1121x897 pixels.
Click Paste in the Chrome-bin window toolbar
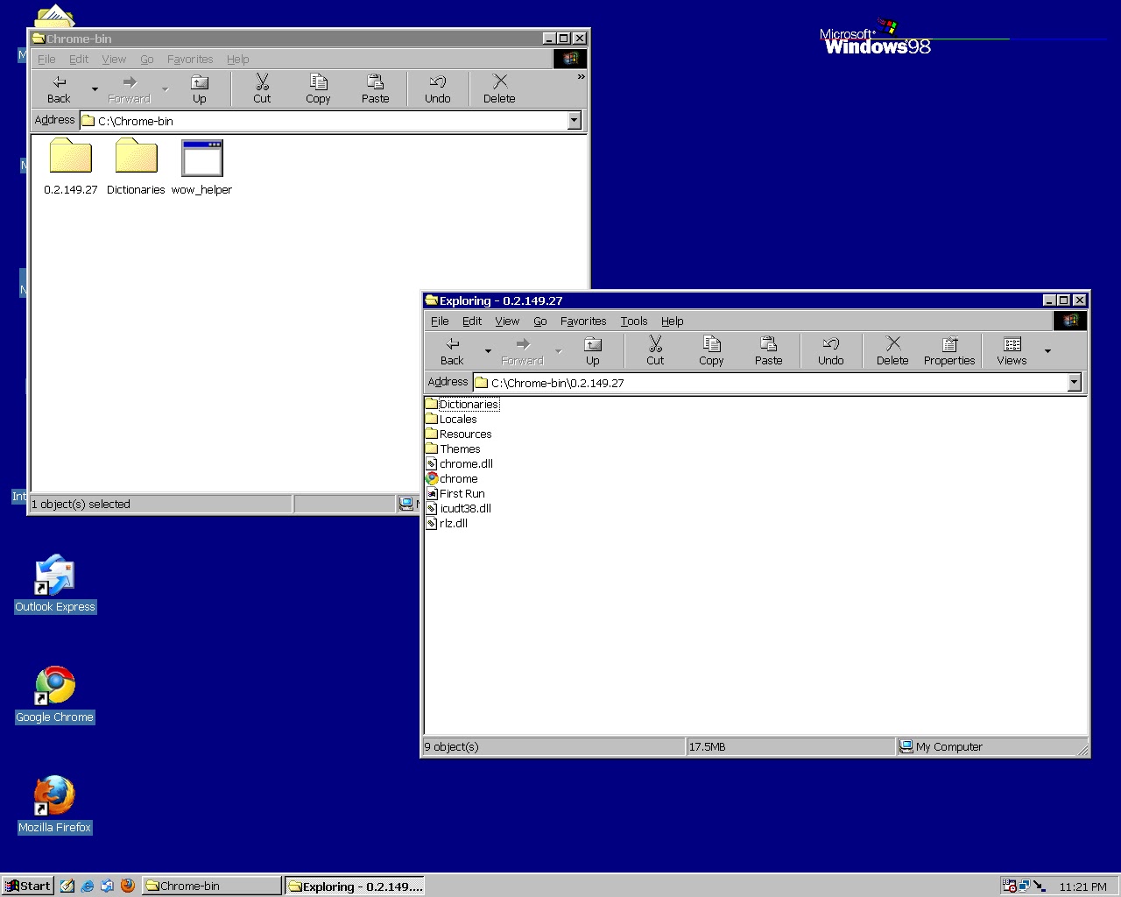(375, 88)
